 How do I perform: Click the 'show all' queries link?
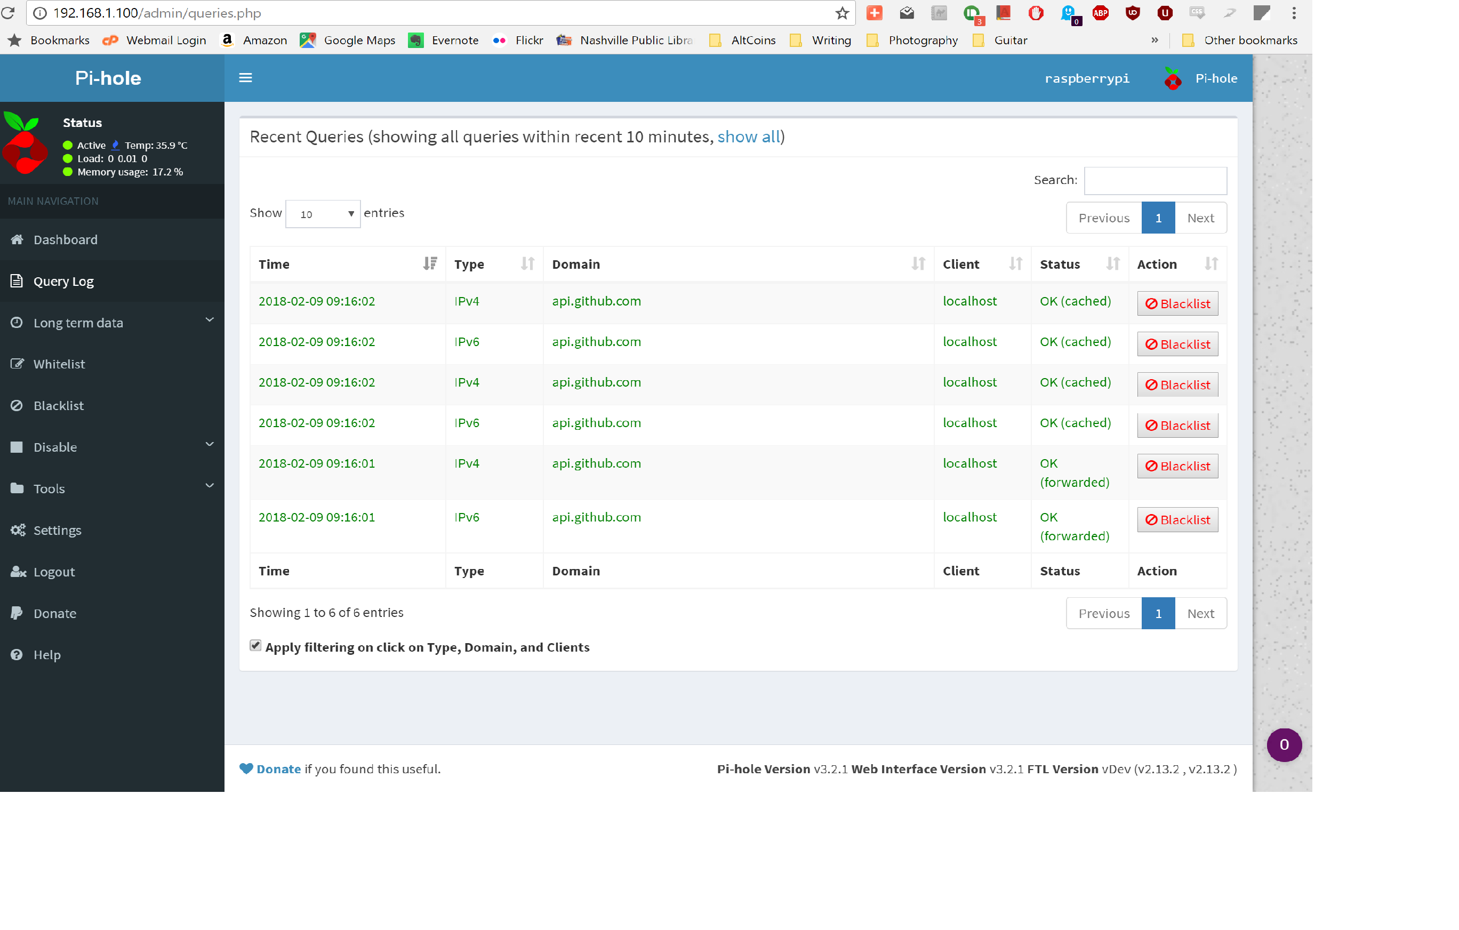[x=749, y=137]
